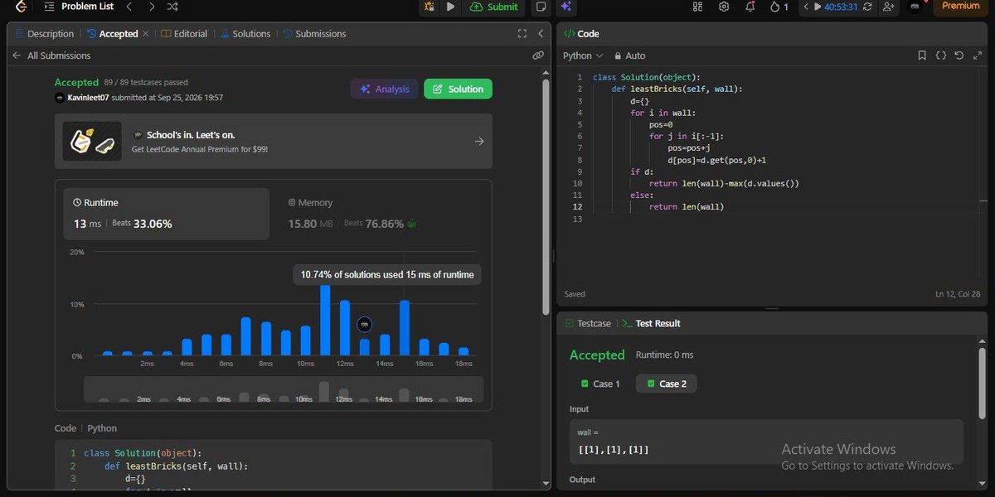Maximize the left panel with fullscreen icon
The image size is (995, 497).
coord(522,34)
